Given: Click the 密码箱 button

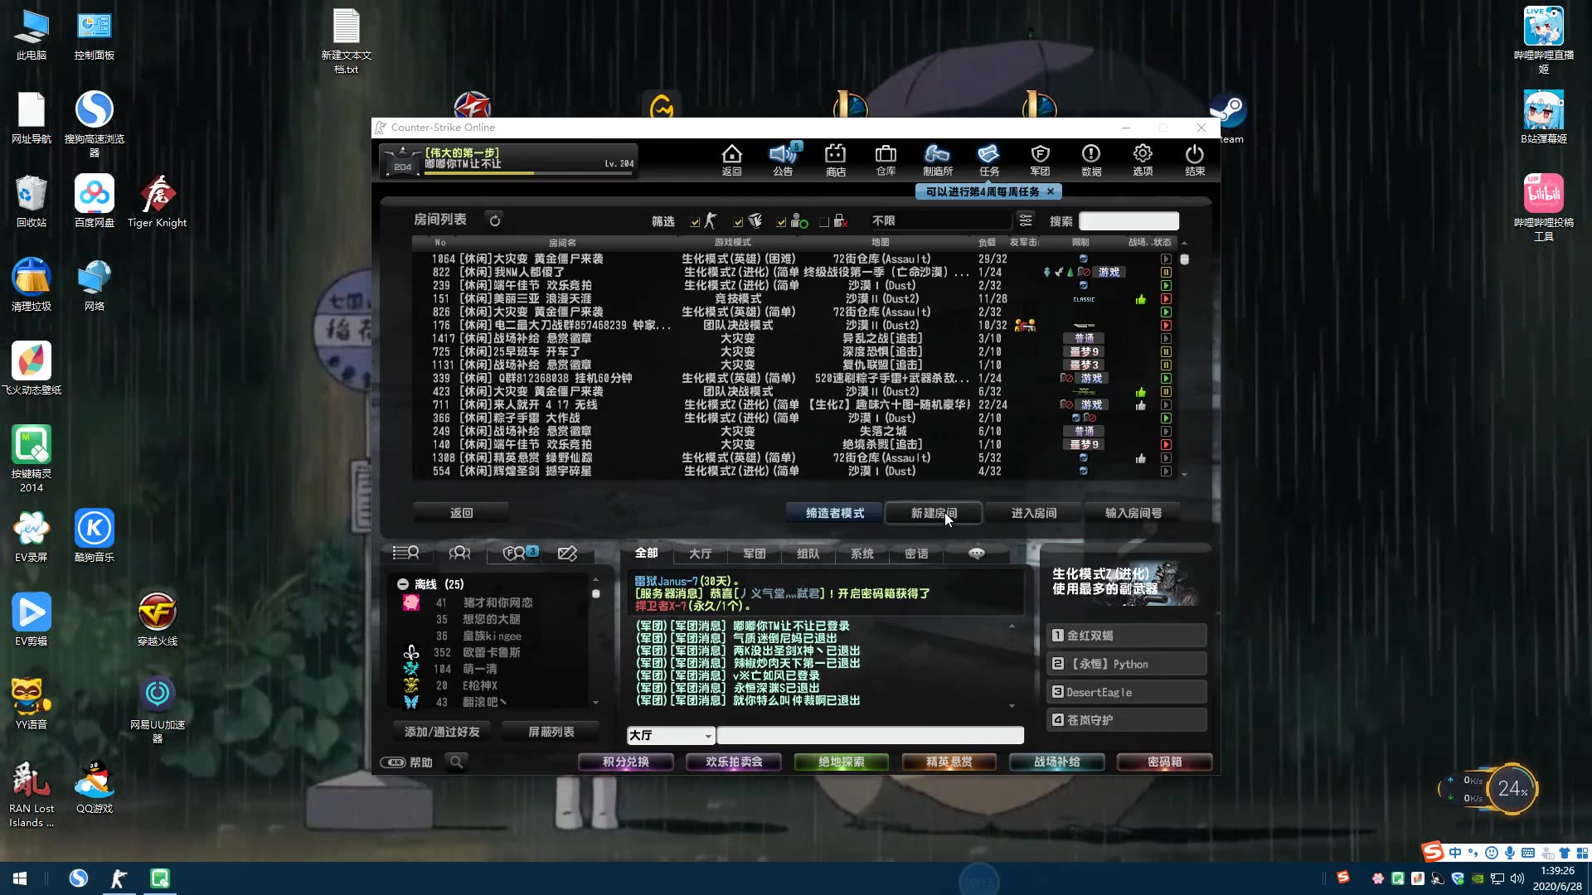Looking at the screenshot, I should (1164, 762).
